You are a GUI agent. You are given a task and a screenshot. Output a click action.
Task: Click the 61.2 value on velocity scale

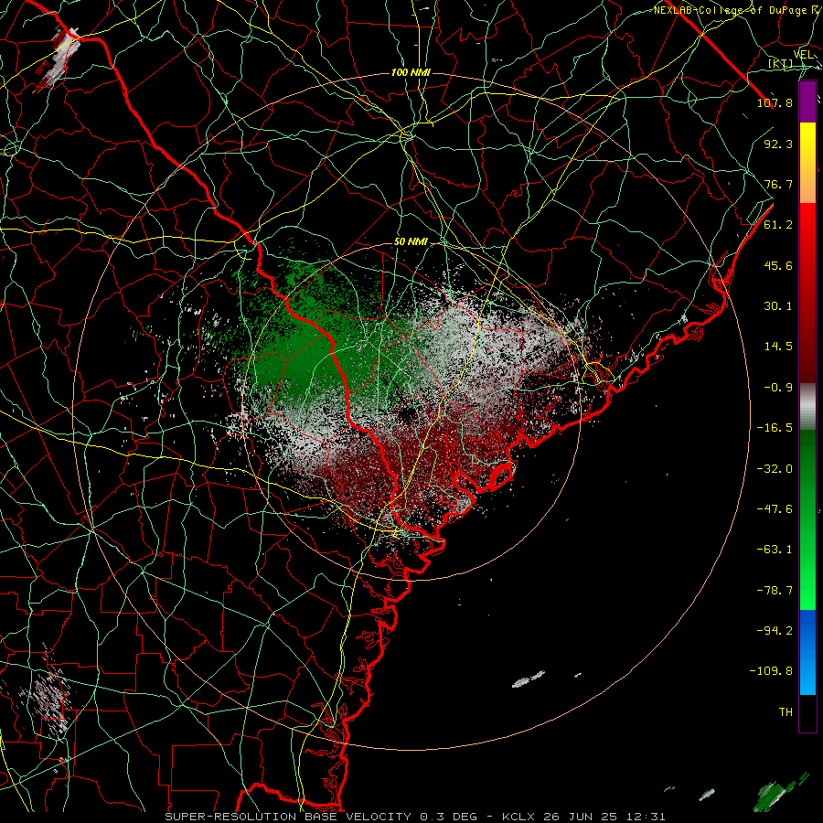(x=778, y=225)
